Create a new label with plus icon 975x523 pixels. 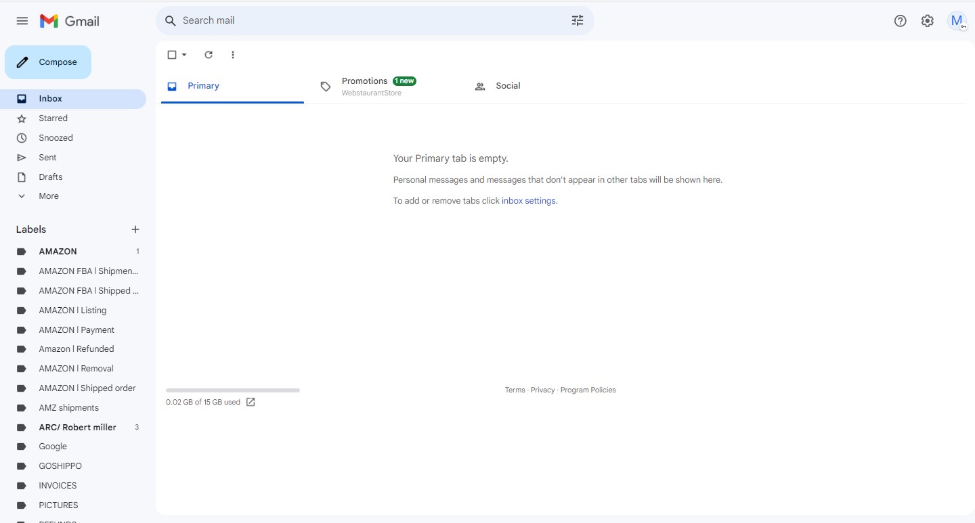click(135, 229)
